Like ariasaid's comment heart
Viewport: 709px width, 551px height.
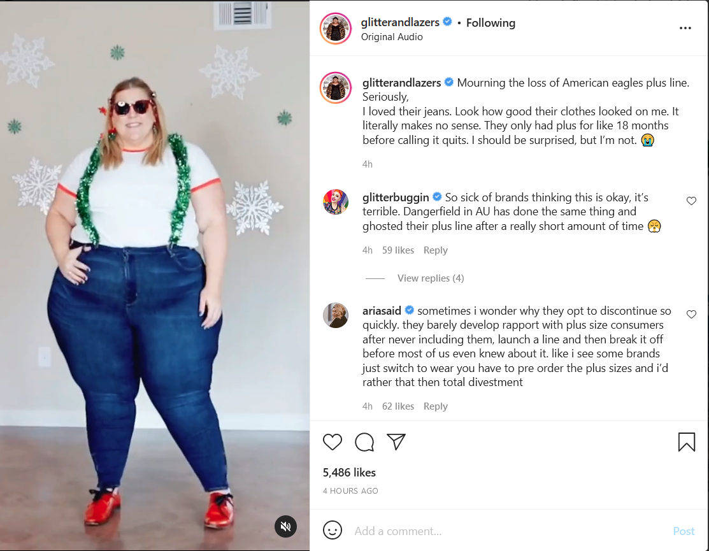691,314
